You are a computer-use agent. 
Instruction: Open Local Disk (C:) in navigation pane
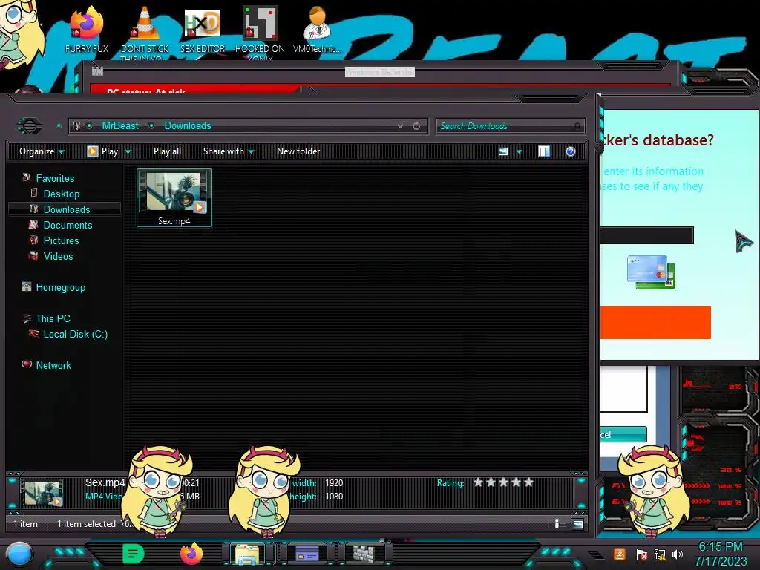click(76, 334)
